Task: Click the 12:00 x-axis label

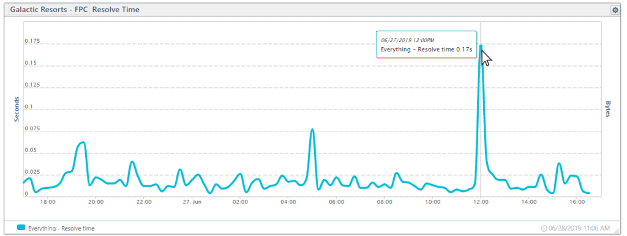Action: tap(481, 202)
